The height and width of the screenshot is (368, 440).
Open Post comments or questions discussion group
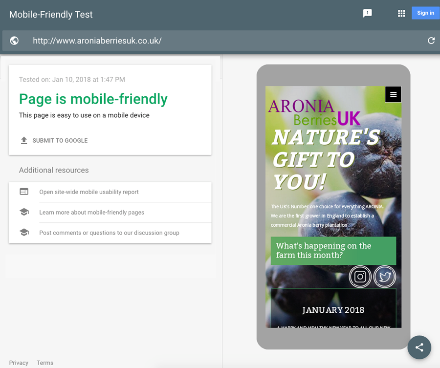pos(110,233)
